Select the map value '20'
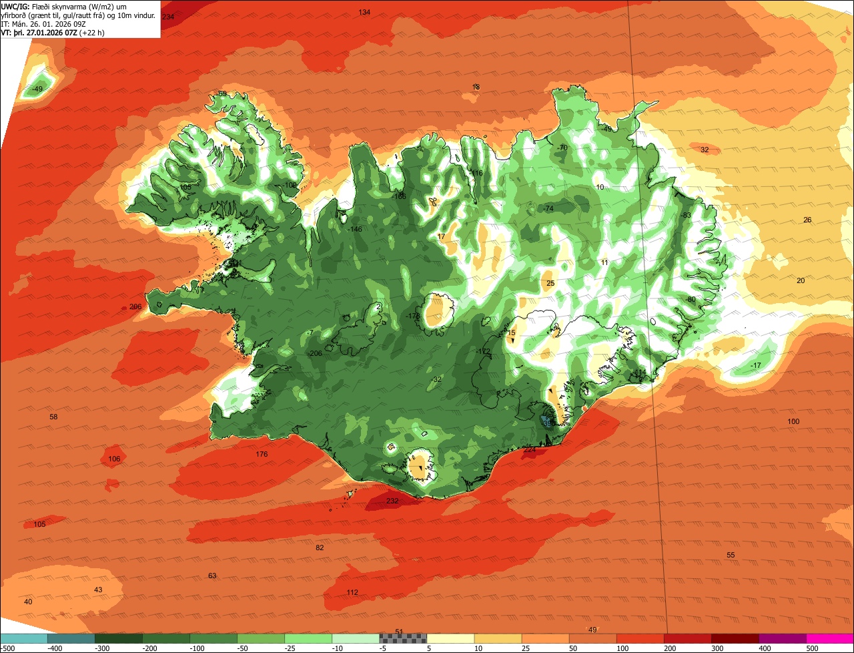Viewport: 854px width, 653px height. [x=801, y=281]
